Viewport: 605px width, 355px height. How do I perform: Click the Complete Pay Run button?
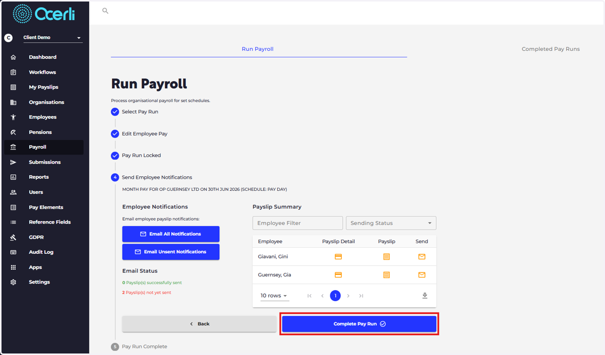359,324
